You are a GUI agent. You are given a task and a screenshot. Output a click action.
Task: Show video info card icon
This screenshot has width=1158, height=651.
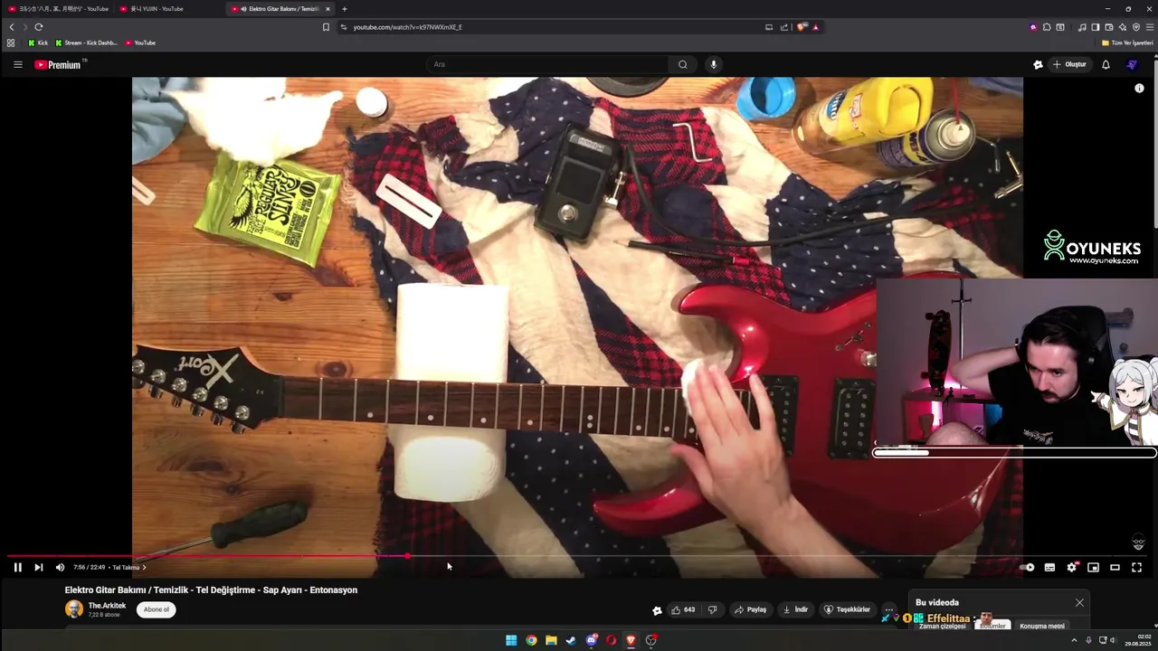point(1139,88)
